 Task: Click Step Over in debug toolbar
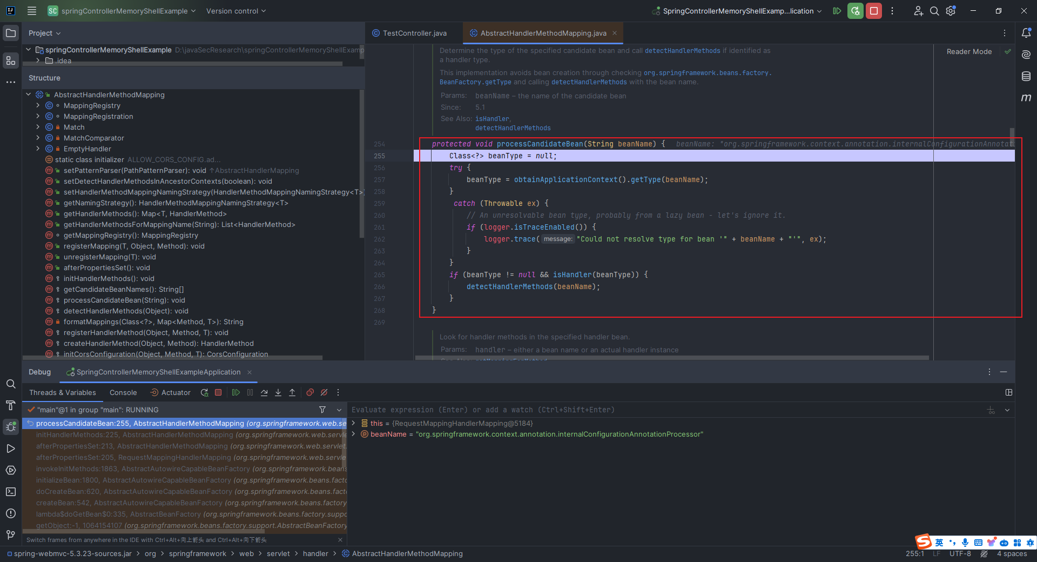pyautogui.click(x=264, y=393)
